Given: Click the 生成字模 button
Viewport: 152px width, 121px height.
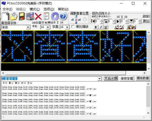Looking at the screenshot, I should point(111,78).
